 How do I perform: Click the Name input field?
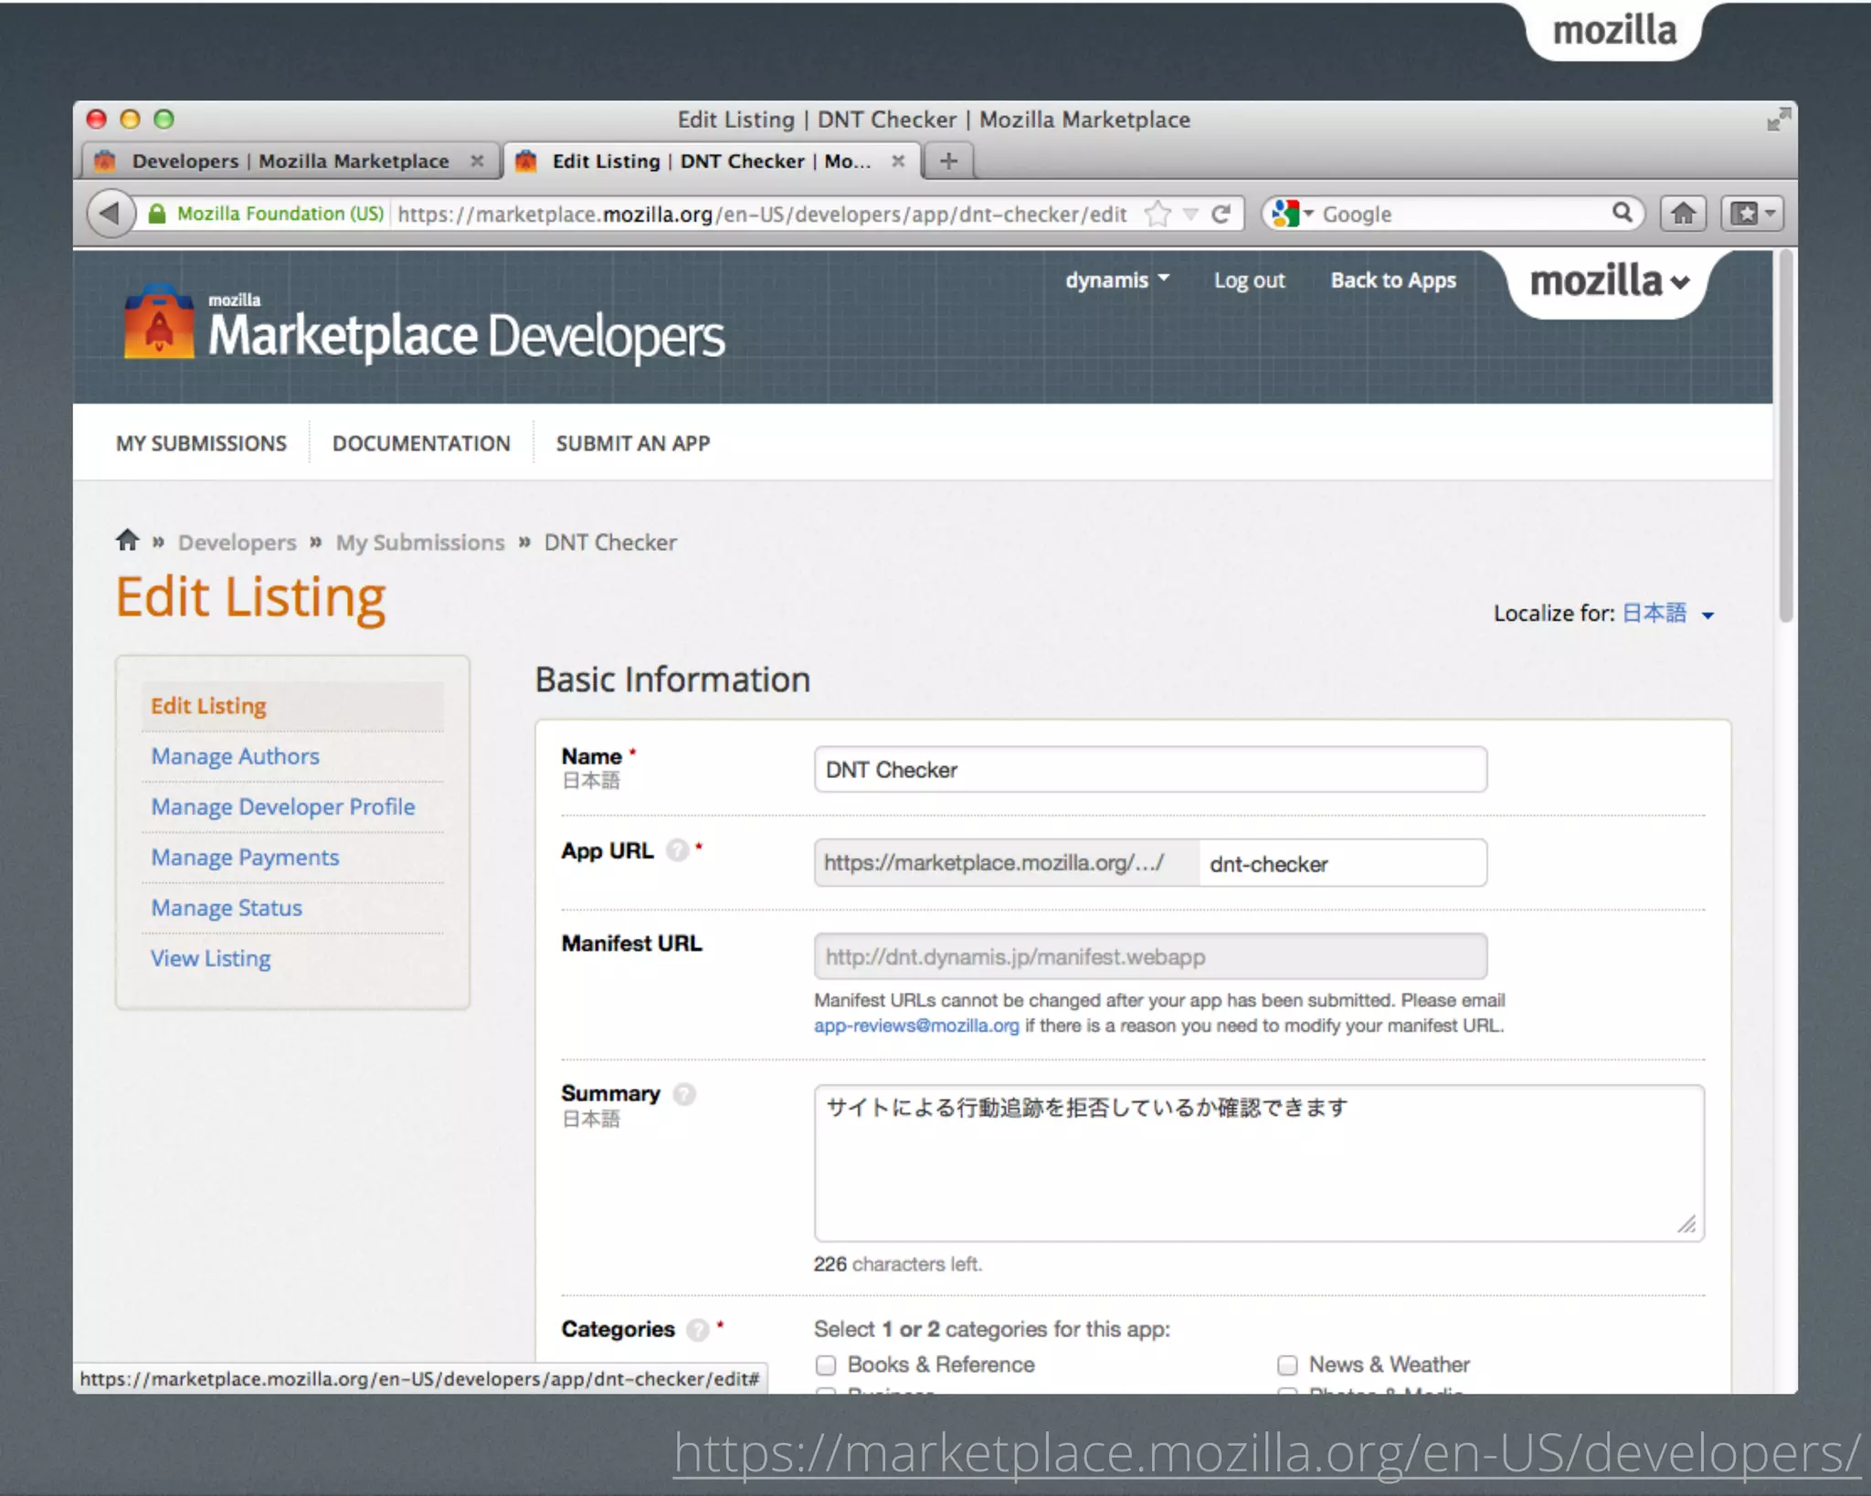click(1150, 769)
